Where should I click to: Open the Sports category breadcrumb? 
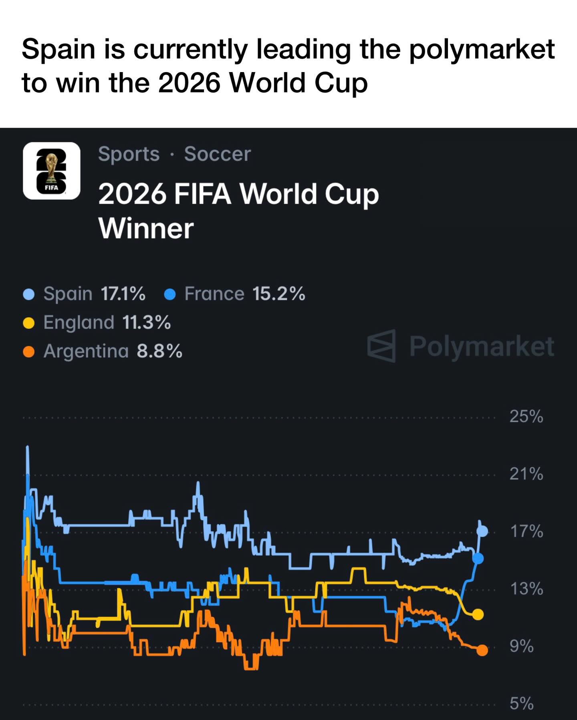pos(129,154)
